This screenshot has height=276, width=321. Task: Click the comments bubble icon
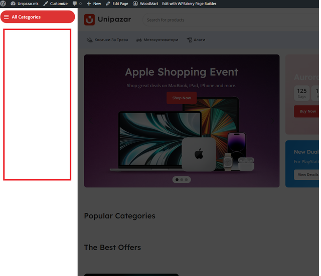pos(75,4)
